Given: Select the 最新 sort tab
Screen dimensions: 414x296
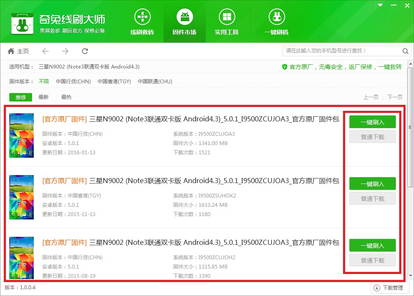Looking at the screenshot, I should 43,97.
